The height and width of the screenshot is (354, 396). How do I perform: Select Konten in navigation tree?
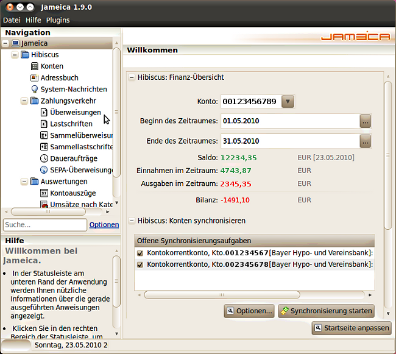pos(52,66)
